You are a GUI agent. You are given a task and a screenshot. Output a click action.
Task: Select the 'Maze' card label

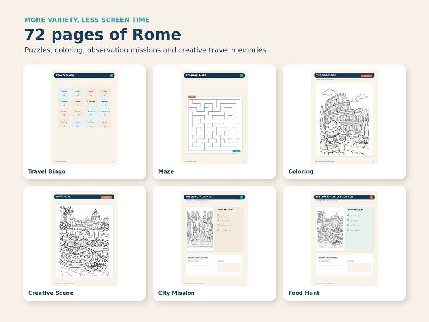click(166, 171)
